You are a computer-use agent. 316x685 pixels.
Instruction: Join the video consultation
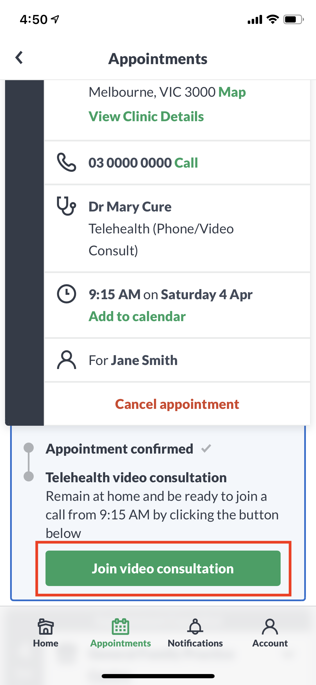coord(163,568)
